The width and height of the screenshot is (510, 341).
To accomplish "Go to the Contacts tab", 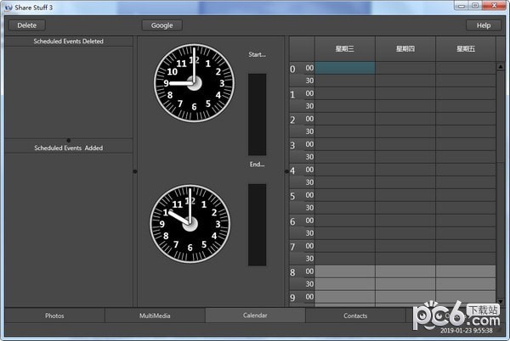I will click(x=355, y=316).
